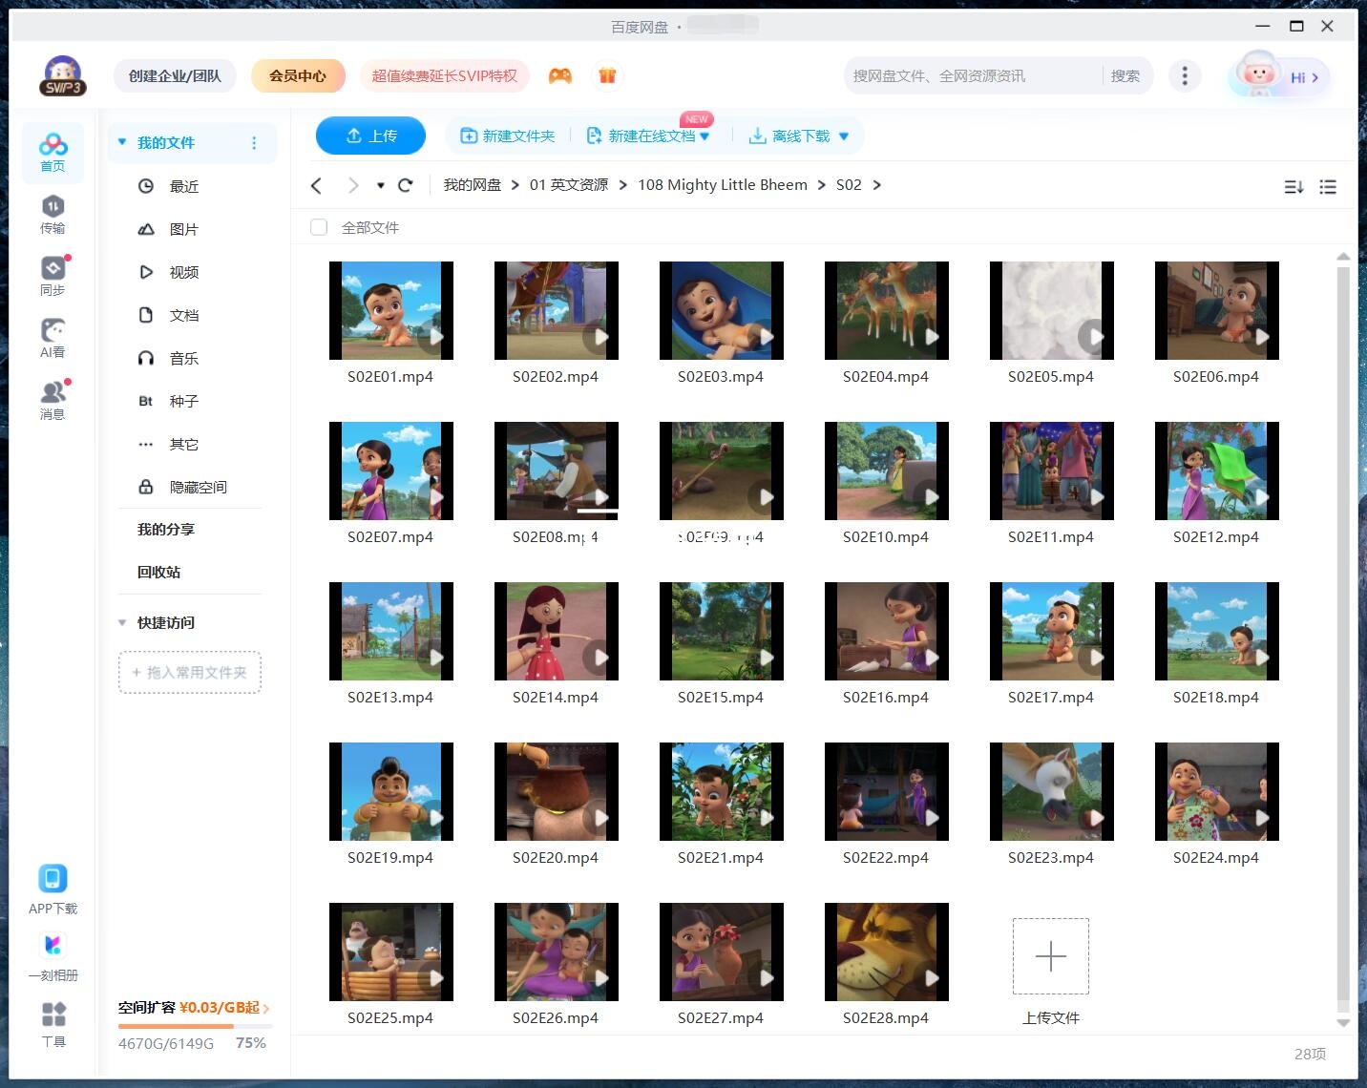The image size is (1367, 1088).
Task: Switch to list view layout
Action: click(x=1328, y=187)
